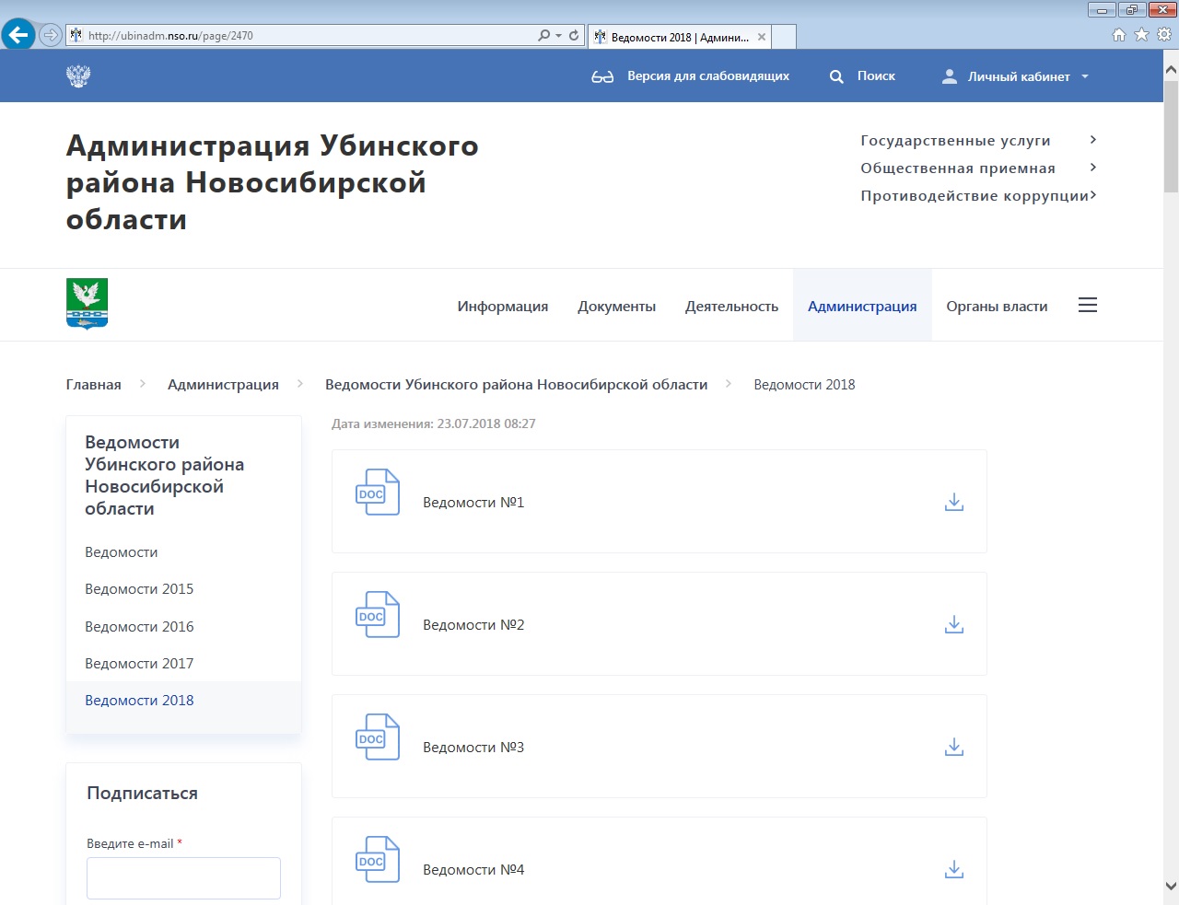The image size is (1179, 905).
Task: Open the Ведомости №4 document title
Action: [473, 870]
